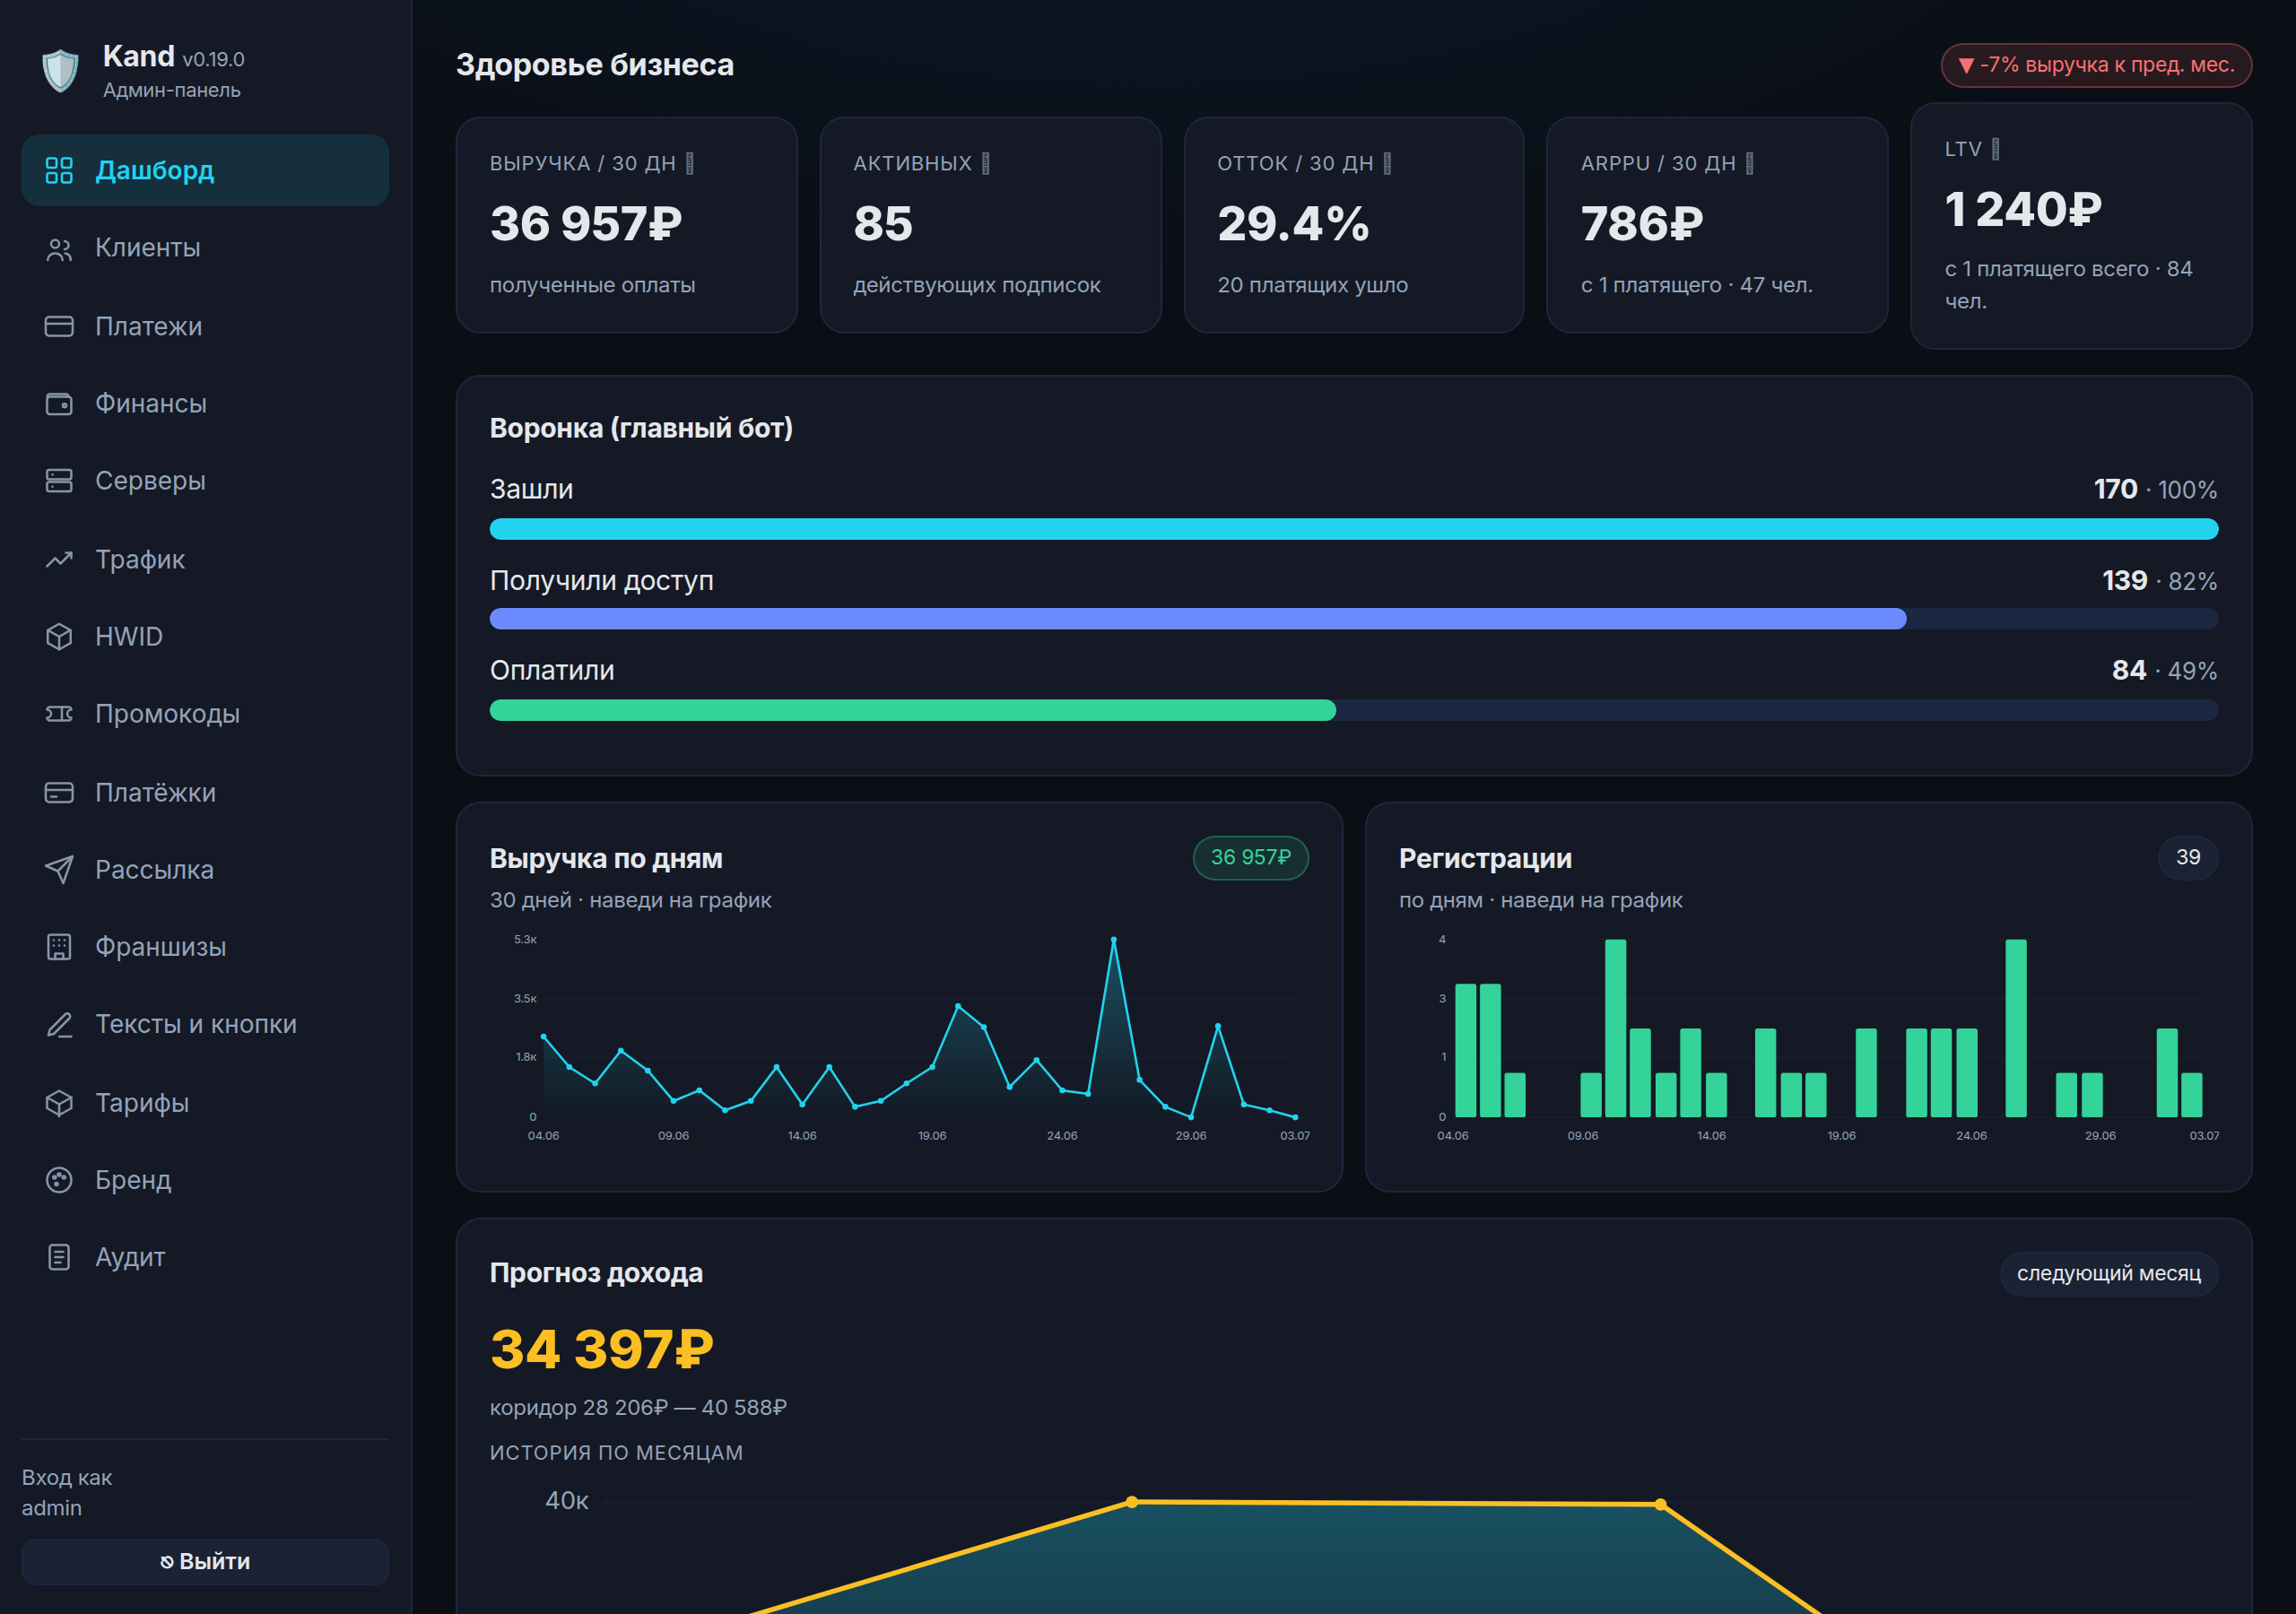Click the Выйти logout button
Viewport: 2296px width, 1614px height.
(205, 1561)
